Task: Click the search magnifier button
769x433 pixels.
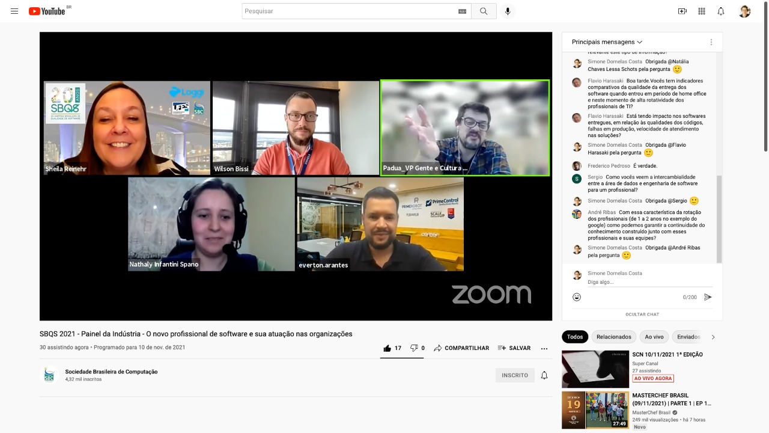Action: [484, 11]
